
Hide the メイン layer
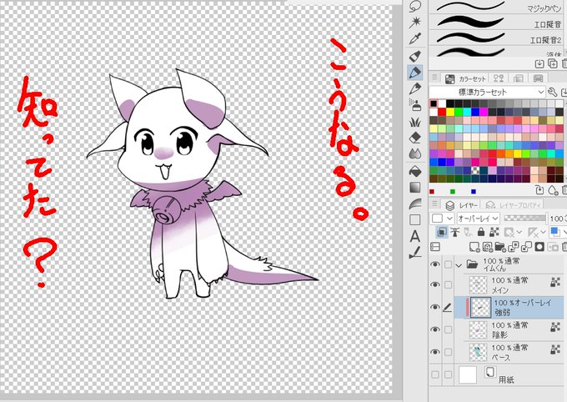435,284
